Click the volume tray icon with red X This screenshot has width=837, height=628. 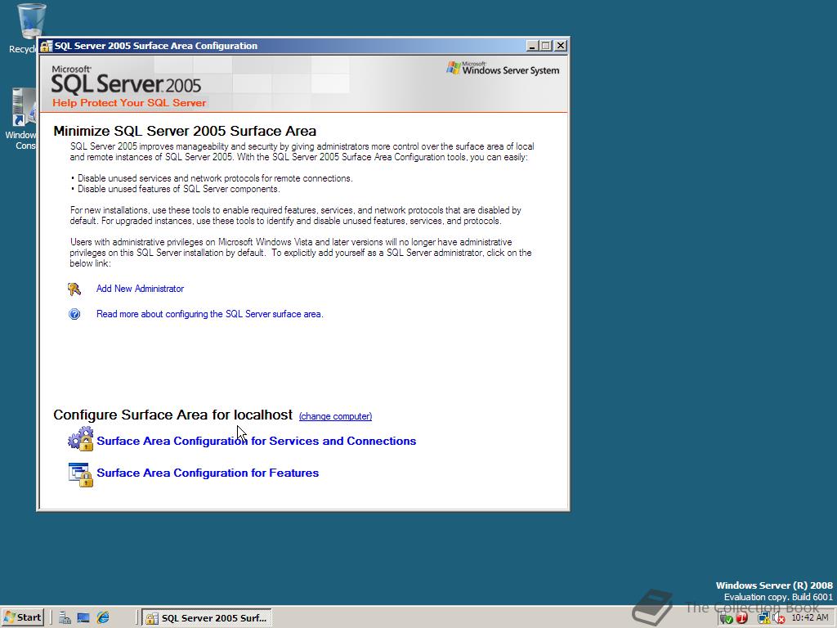click(779, 618)
